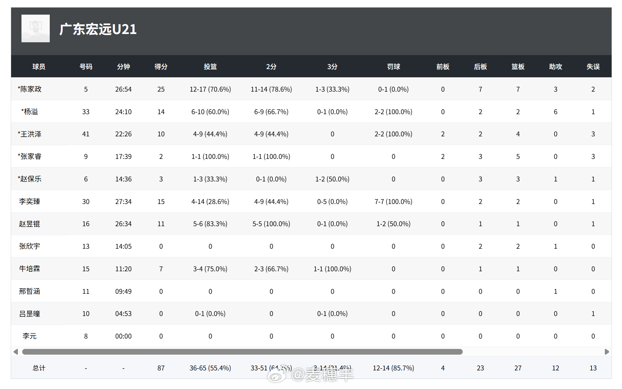Screen dimensions: 622x389
Task: Click 吕昰曈's minutes 04:53
Action: click(x=123, y=314)
